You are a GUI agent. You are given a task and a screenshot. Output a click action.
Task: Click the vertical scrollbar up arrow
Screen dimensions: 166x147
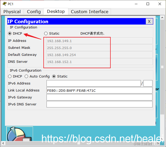pyautogui.click(x=162, y=18)
